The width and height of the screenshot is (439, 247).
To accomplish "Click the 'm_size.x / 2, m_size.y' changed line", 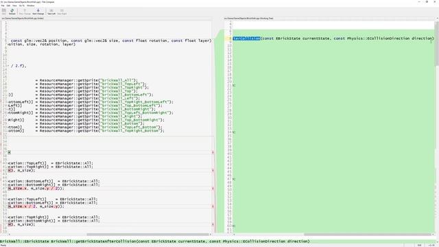I will tap(36, 207).
